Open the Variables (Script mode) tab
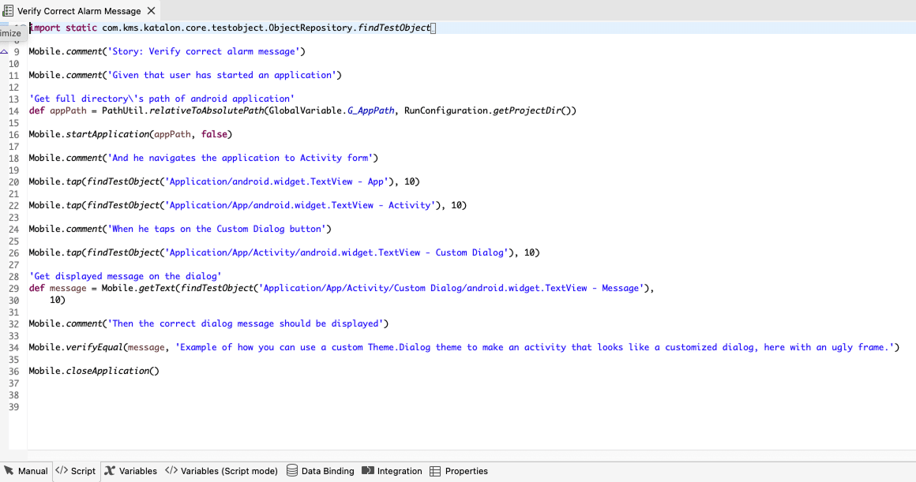Viewport: 916px width, 482px height. pyautogui.click(x=221, y=471)
